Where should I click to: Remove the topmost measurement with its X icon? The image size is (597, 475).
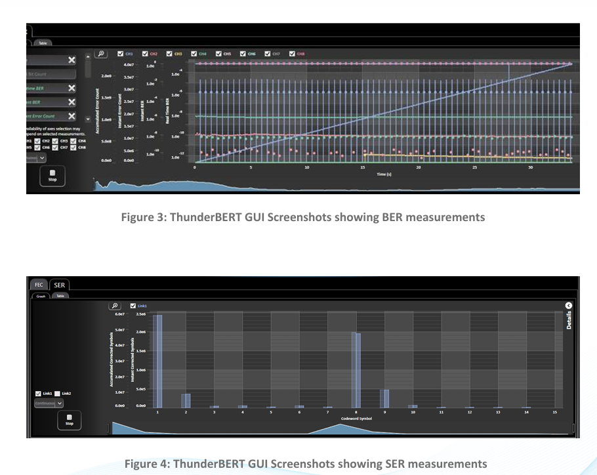tap(72, 60)
